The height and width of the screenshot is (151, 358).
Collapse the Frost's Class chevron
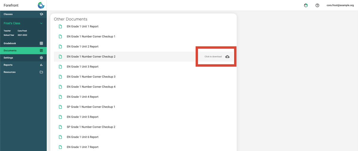pyautogui.click(x=41, y=23)
